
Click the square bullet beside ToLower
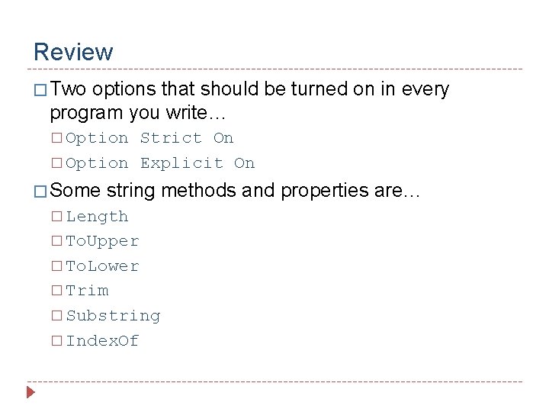click(56, 266)
